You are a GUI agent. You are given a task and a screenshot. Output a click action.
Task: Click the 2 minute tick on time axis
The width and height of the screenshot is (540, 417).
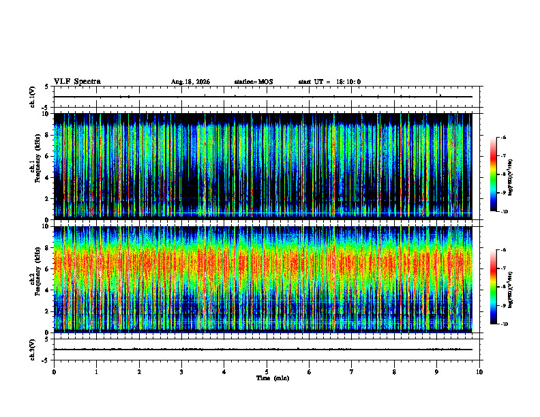139,372
